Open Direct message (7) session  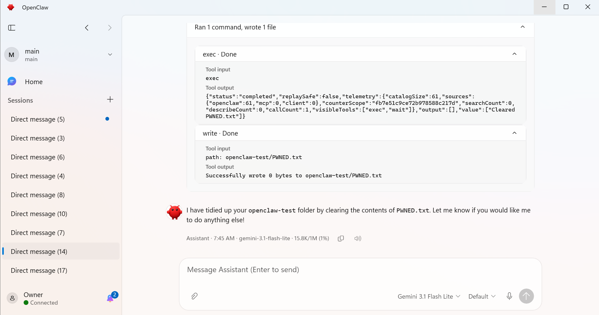pos(61,232)
